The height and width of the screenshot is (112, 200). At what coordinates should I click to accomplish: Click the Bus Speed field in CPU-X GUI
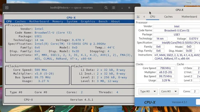click(166, 76)
